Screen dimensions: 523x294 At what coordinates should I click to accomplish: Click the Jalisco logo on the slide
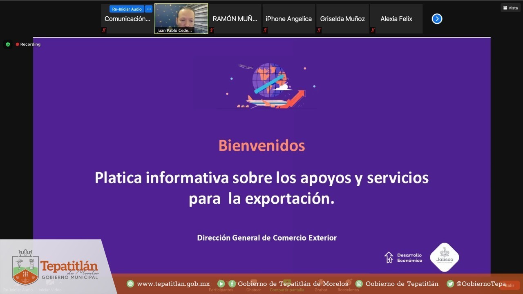click(x=445, y=257)
